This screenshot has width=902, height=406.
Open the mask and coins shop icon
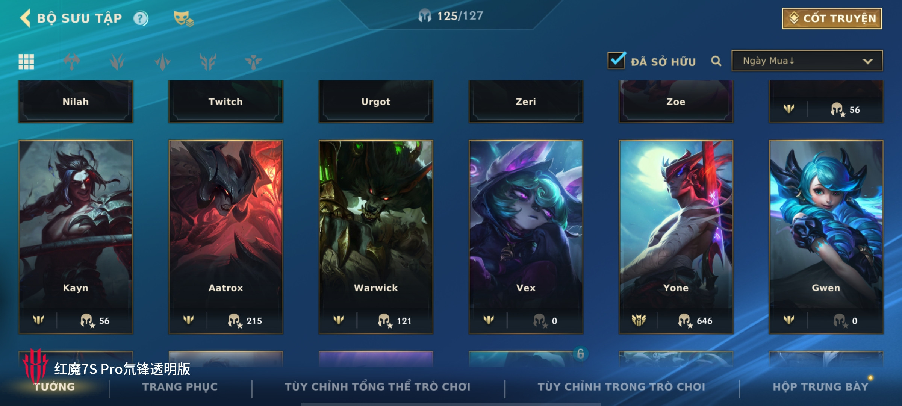(x=183, y=18)
